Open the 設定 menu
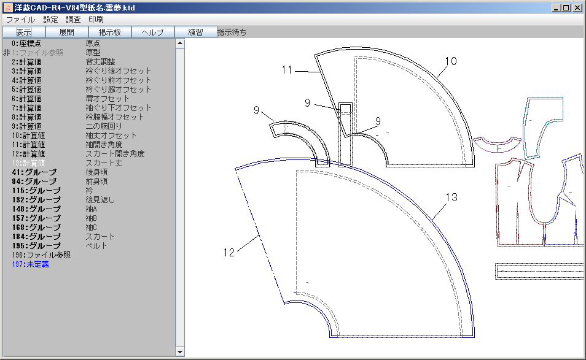 click(x=50, y=20)
